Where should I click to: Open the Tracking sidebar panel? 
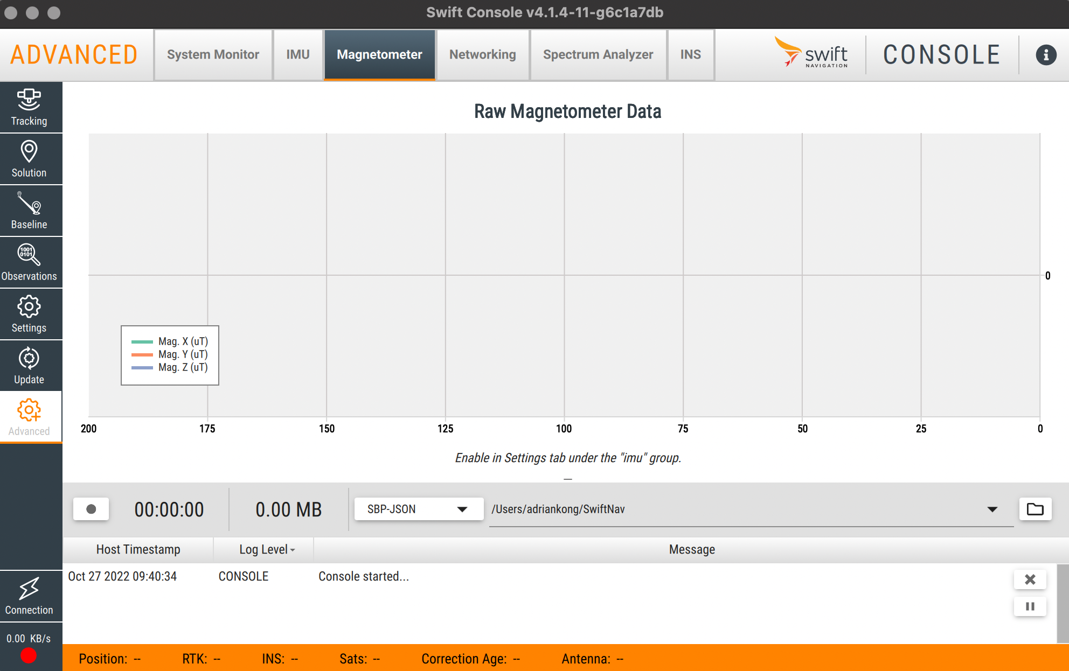pos(30,107)
